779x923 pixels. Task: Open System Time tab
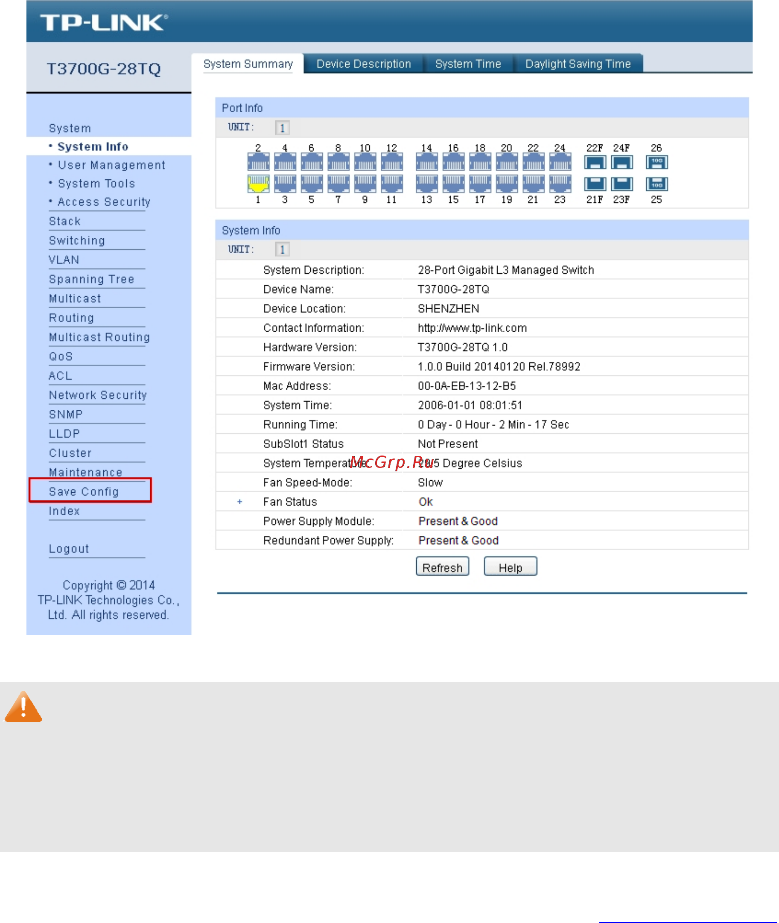(x=468, y=64)
